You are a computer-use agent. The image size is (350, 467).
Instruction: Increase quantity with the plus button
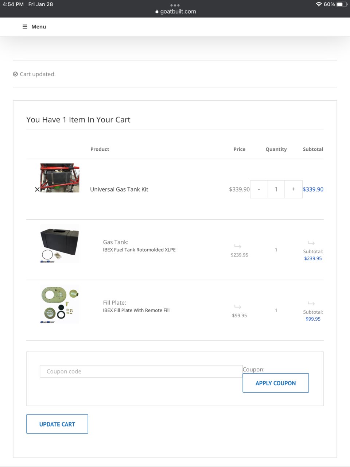click(x=293, y=189)
